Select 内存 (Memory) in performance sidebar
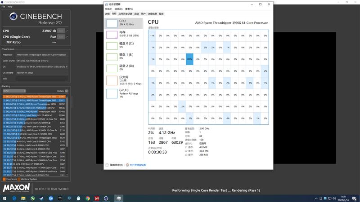The width and height of the screenshot is (360, 202). point(123,35)
